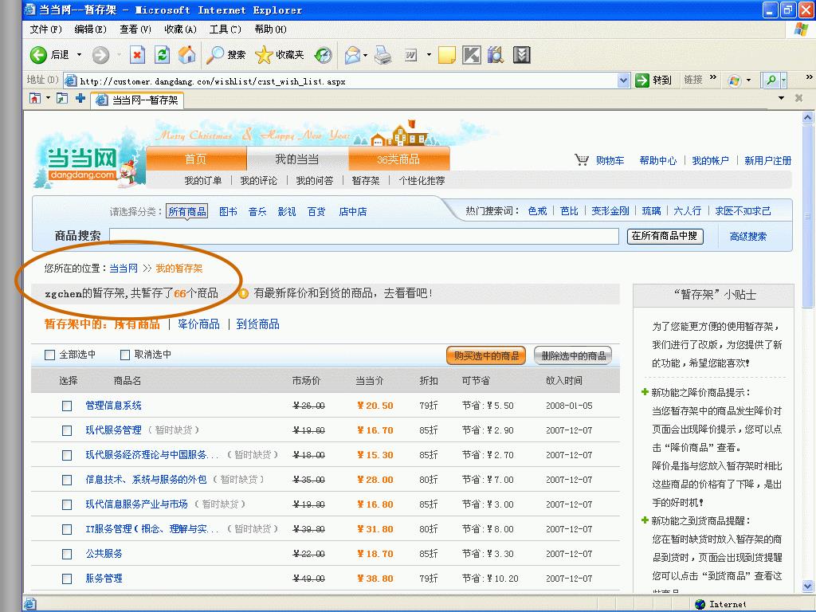Open Search (搜索) magnifier in toolbar

tap(214, 55)
